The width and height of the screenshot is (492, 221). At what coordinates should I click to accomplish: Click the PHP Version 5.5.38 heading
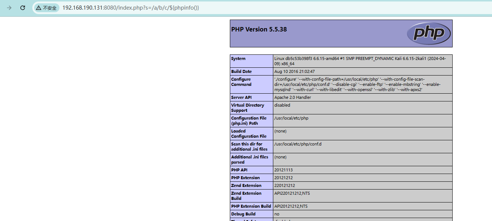click(x=259, y=30)
